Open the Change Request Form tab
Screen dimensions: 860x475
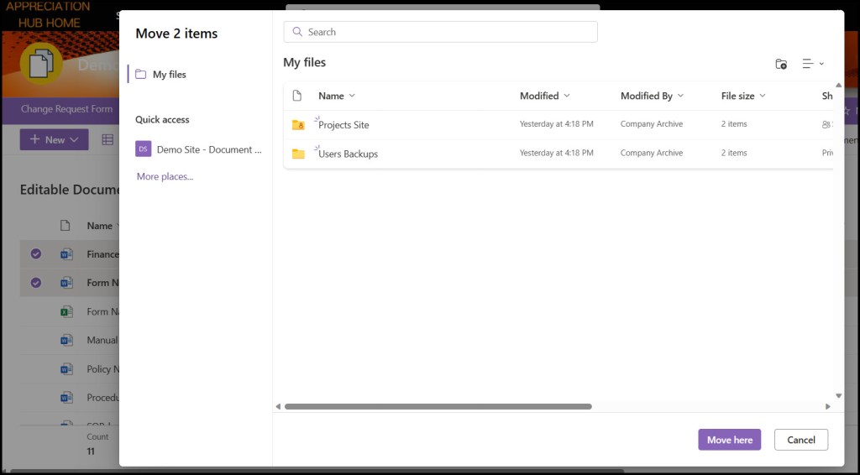[66, 109]
